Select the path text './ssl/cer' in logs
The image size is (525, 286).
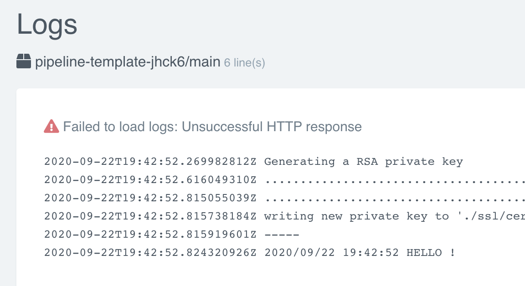point(492,216)
